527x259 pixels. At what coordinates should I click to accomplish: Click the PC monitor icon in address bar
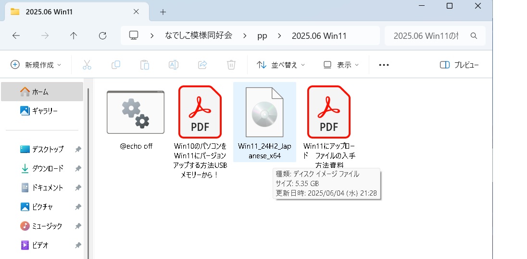click(x=134, y=35)
